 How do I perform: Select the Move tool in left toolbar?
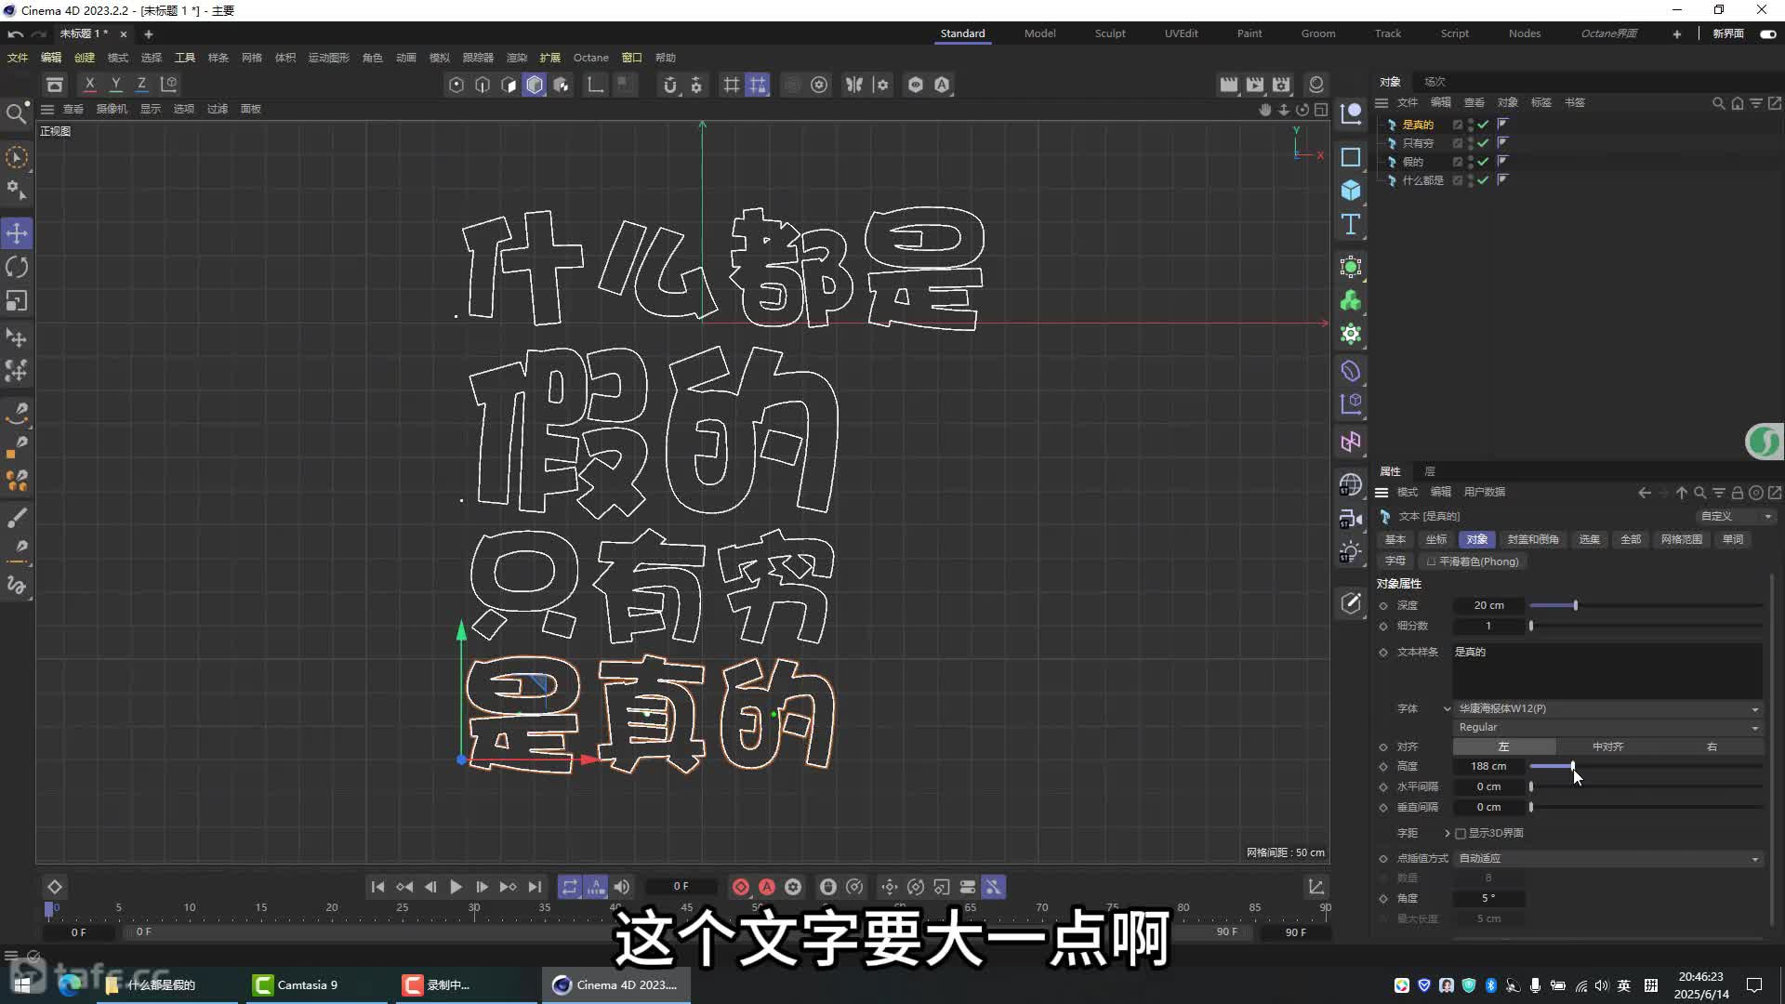(x=17, y=233)
